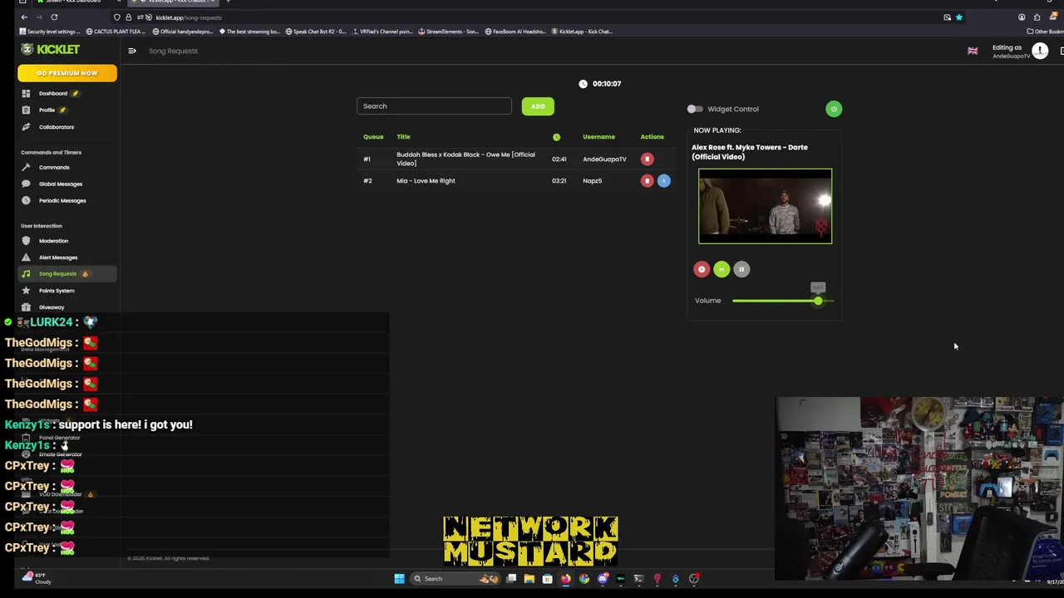Click the GO PREMIUM NOW button
This screenshot has width=1064, height=598.
67,73
